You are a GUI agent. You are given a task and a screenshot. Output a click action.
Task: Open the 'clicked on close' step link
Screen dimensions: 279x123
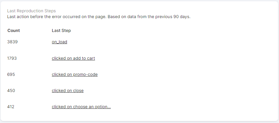tap(67, 91)
